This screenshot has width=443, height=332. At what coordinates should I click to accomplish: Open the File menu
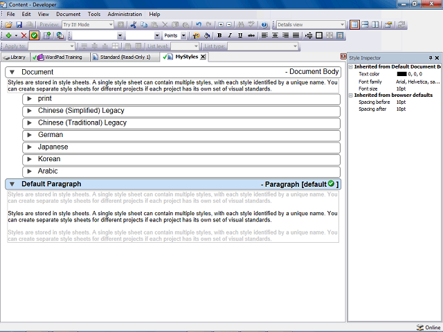click(11, 14)
